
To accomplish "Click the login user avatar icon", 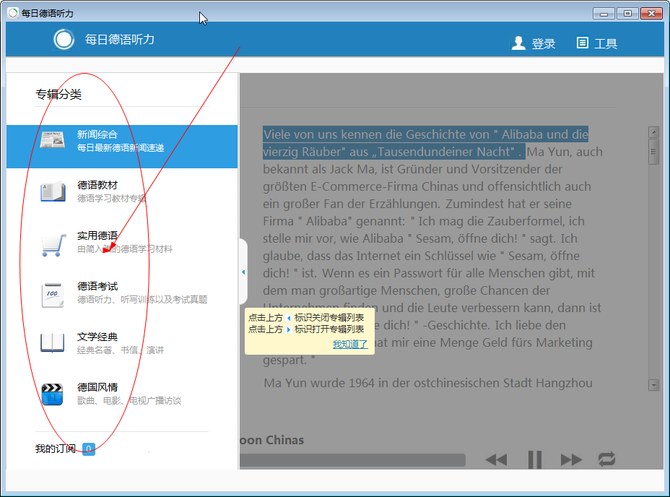I will pos(518,43).
